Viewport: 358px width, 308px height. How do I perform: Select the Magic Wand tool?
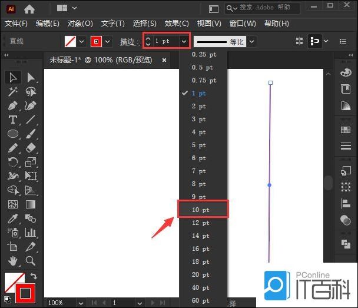tap(13, 91)
